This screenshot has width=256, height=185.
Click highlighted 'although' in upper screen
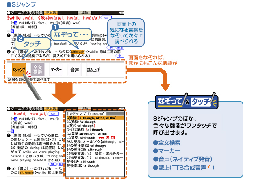[78, 52]
